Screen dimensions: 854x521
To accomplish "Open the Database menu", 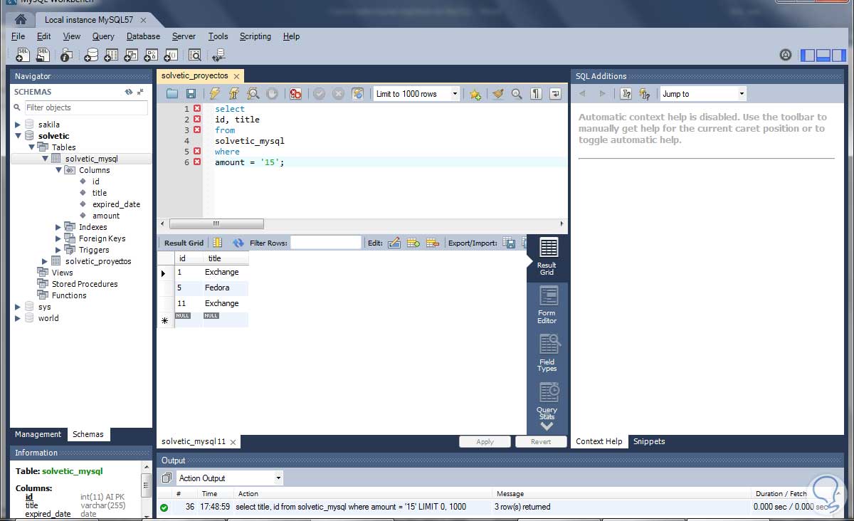I will 143,36.
